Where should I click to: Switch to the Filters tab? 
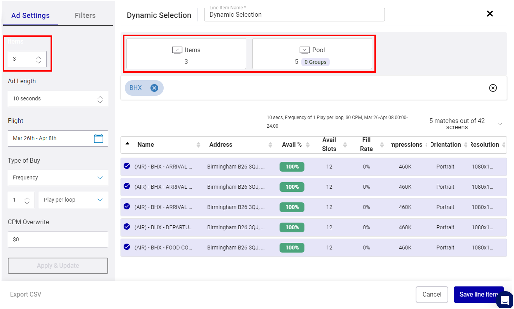[x=85, y=16]
